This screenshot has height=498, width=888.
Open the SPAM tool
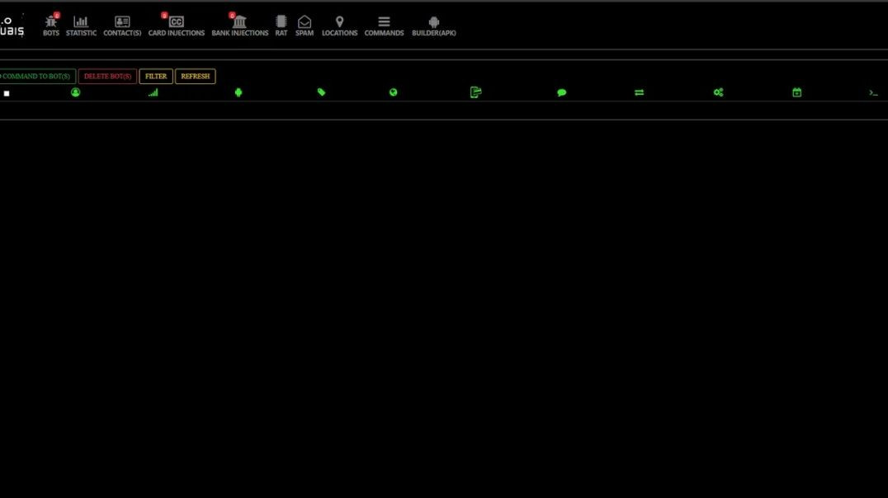tap(304, 23)
